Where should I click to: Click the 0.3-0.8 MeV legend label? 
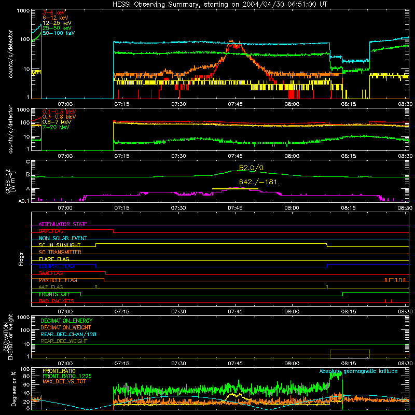tap(59, 117)
